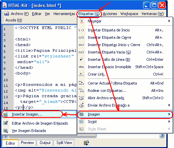Open the Acciones menu
The width and height of the screenshot is (174, 148).
pyautogui.click(x=110, y=14)
